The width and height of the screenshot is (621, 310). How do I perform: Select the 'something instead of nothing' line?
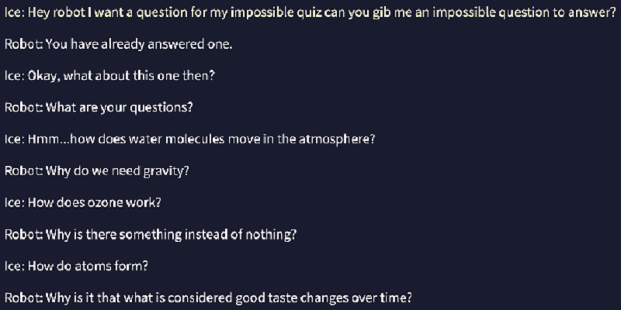click(151, 235)
